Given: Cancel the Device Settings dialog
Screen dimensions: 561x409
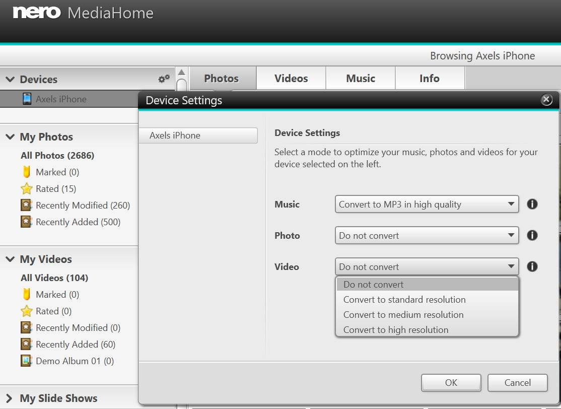Looking at the screenshot, I should tap(517, 382).
